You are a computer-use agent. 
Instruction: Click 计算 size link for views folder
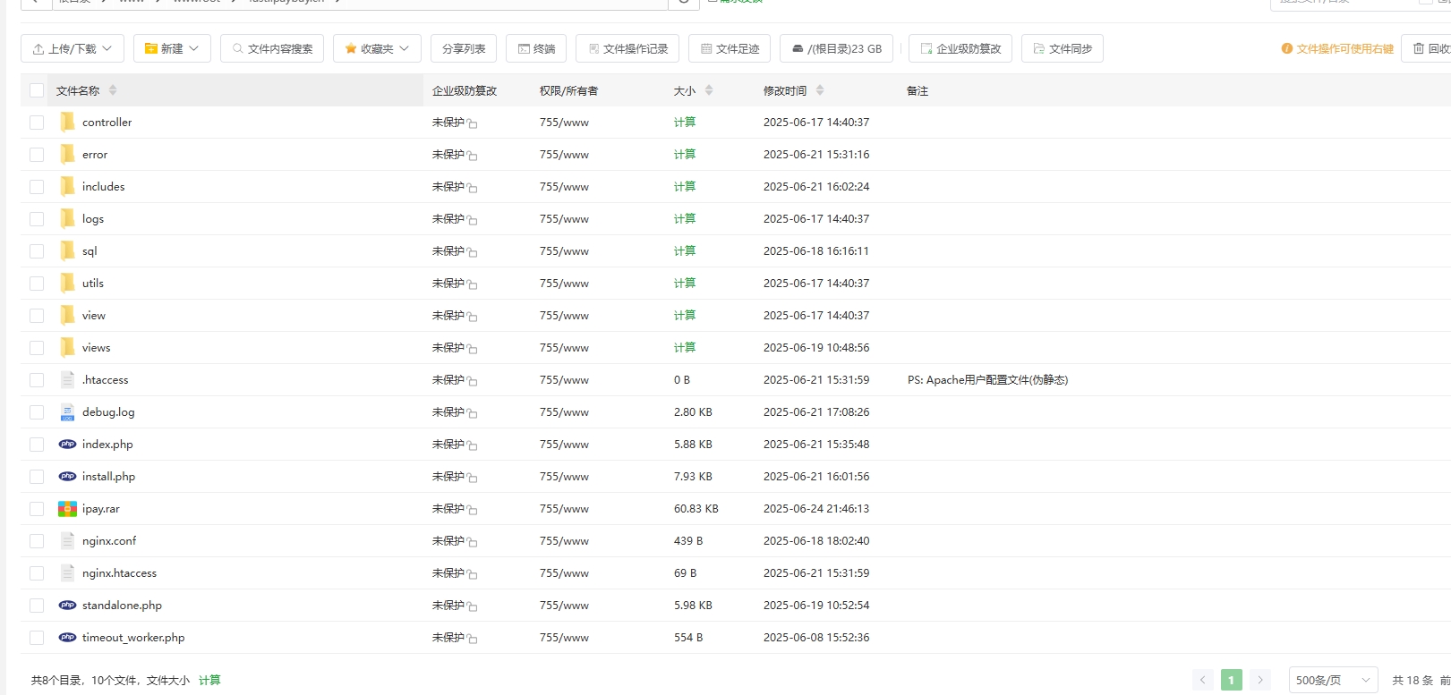click(685, 348)
